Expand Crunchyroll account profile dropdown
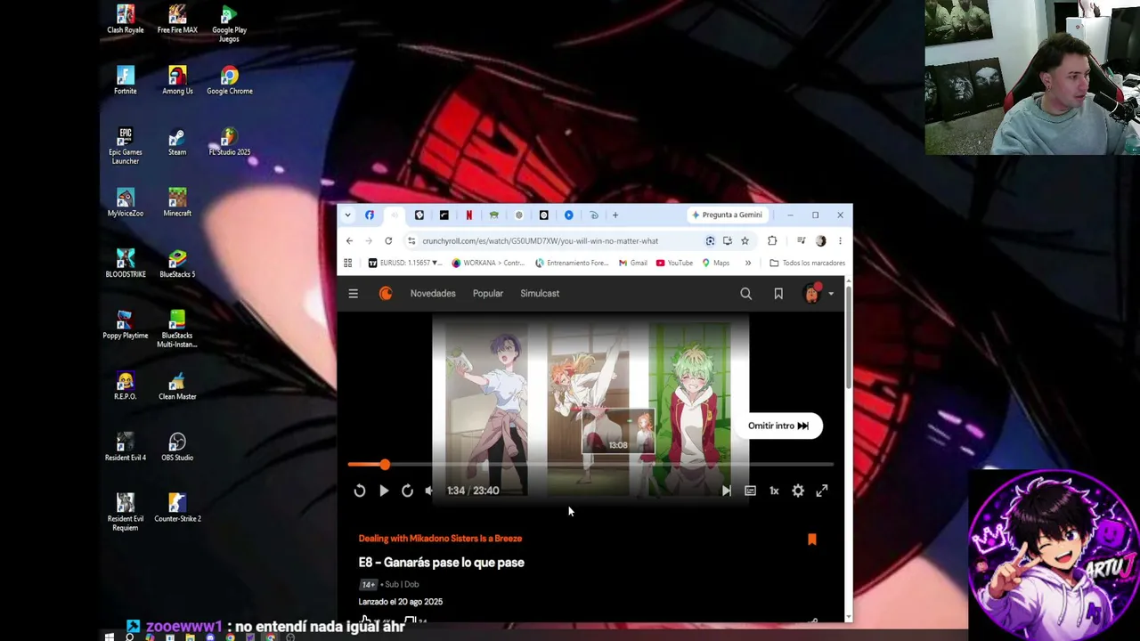This screenshot has height=641, width=1140. click(831, 294)
